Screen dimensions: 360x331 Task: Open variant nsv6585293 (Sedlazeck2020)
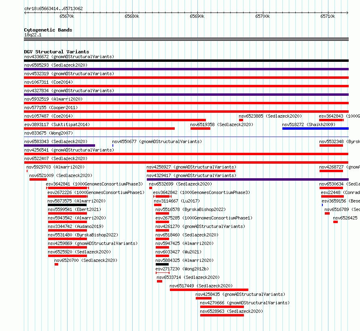tap(56, 65)
